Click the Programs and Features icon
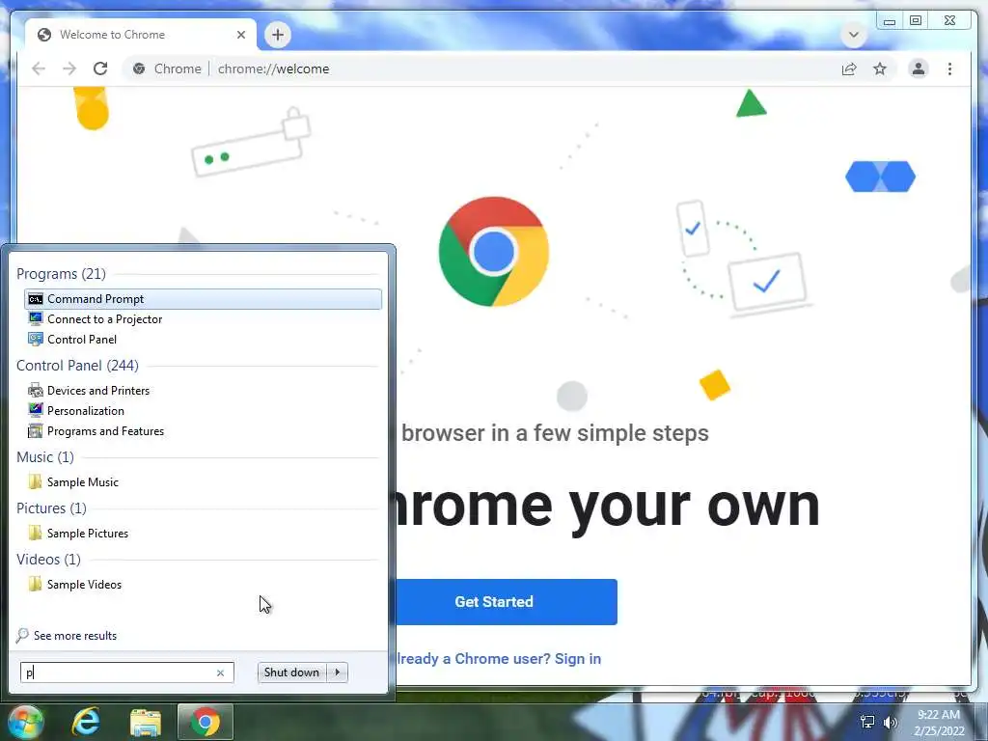Viewport: 988px width, 741px height. click(x=36, y=431)
